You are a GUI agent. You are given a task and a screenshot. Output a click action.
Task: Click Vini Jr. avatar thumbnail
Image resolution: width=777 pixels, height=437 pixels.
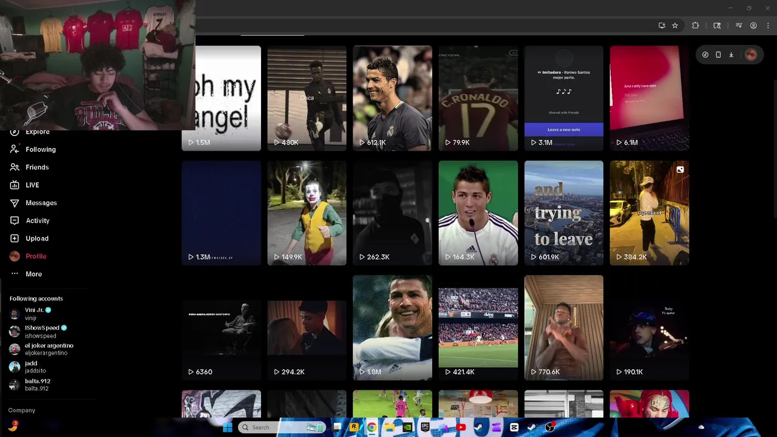(x=15, y=314)
